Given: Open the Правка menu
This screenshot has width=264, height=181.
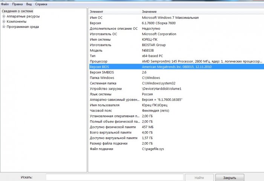Looking at the screenshot, I should point(17,4).
